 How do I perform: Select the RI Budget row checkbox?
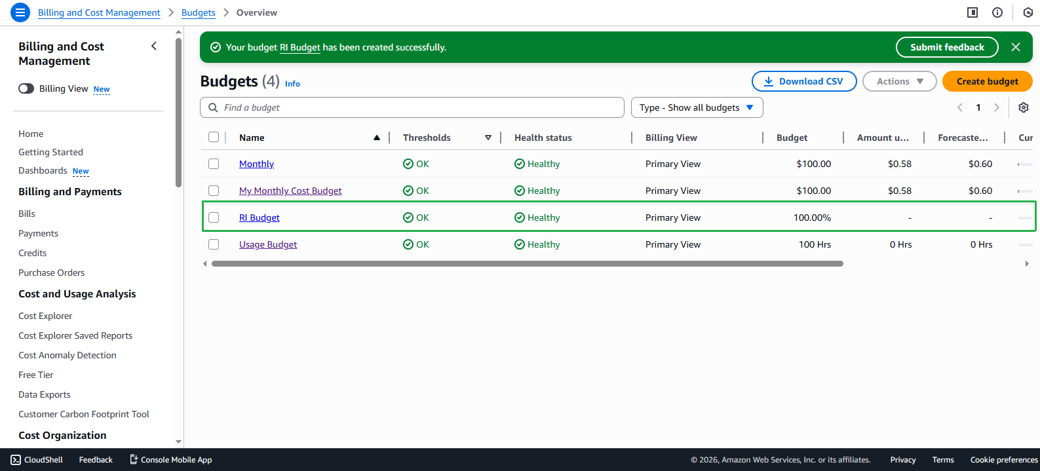[x=214, y=217]
